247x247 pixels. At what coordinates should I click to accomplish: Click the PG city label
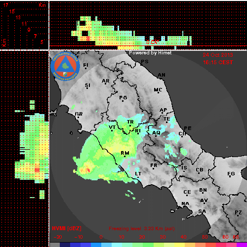[123, 98]
